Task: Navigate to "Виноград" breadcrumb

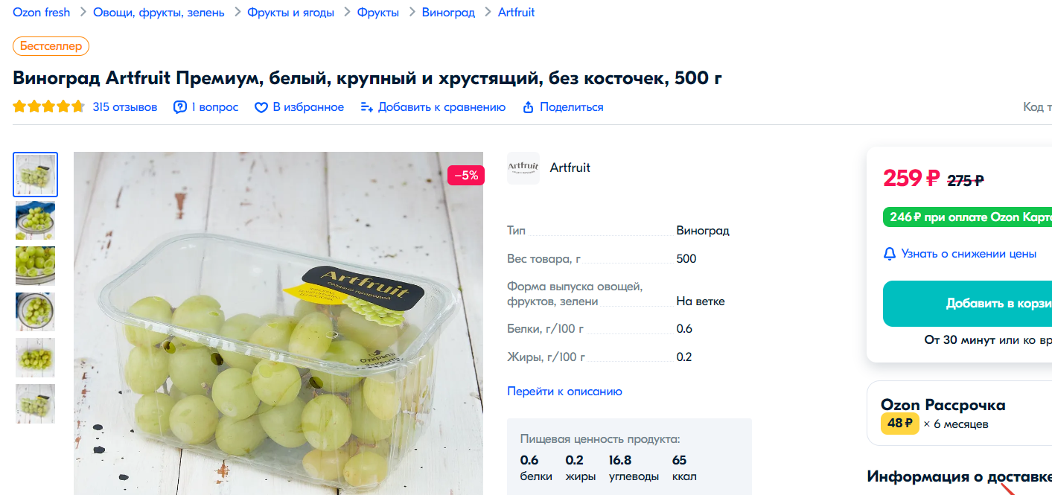Action: tap(448, 13)
